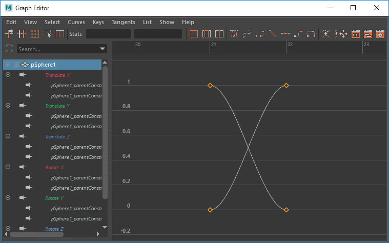This screenshot has width=389, height=243.
Task: Click the outliner scroll-down arrow
Action: pyautogui.click(x=105, y=227)
